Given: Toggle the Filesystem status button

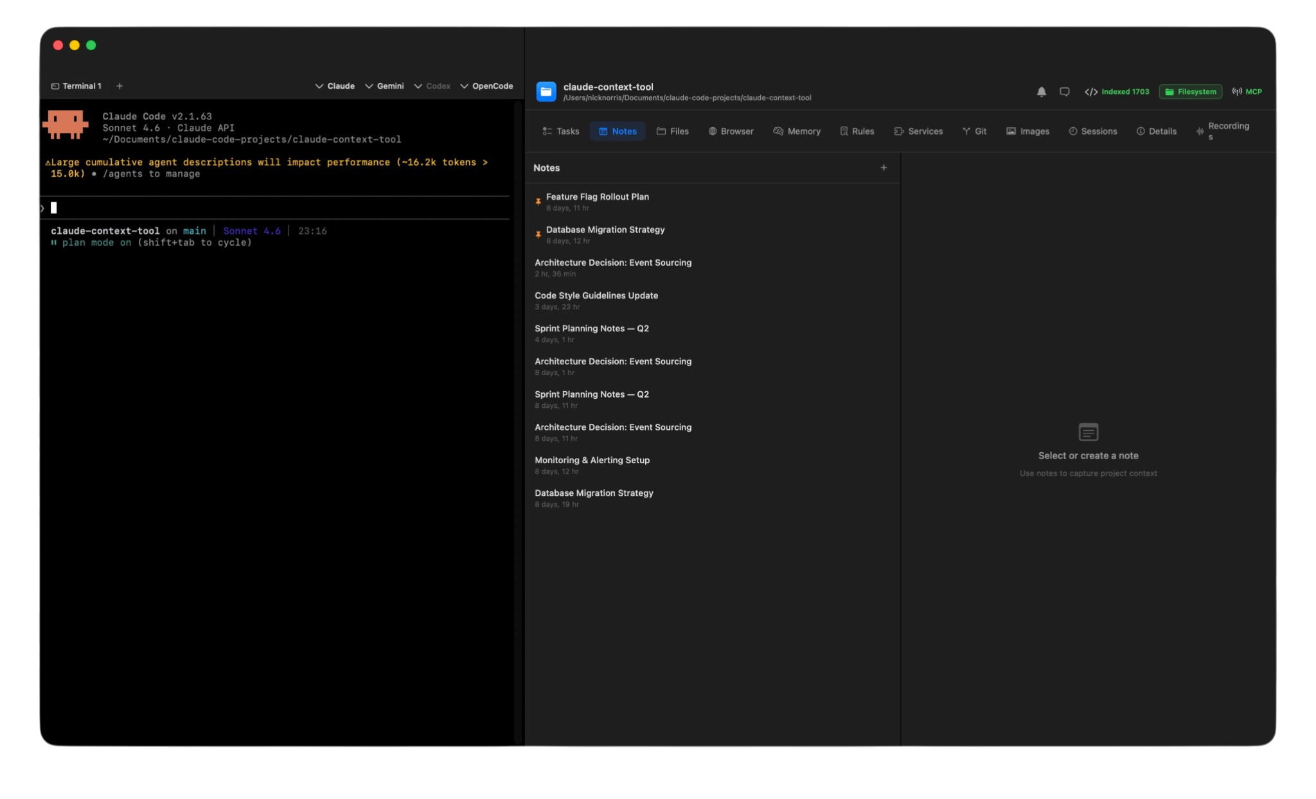Looking at the screenshot, I should tap(1190, 92).
